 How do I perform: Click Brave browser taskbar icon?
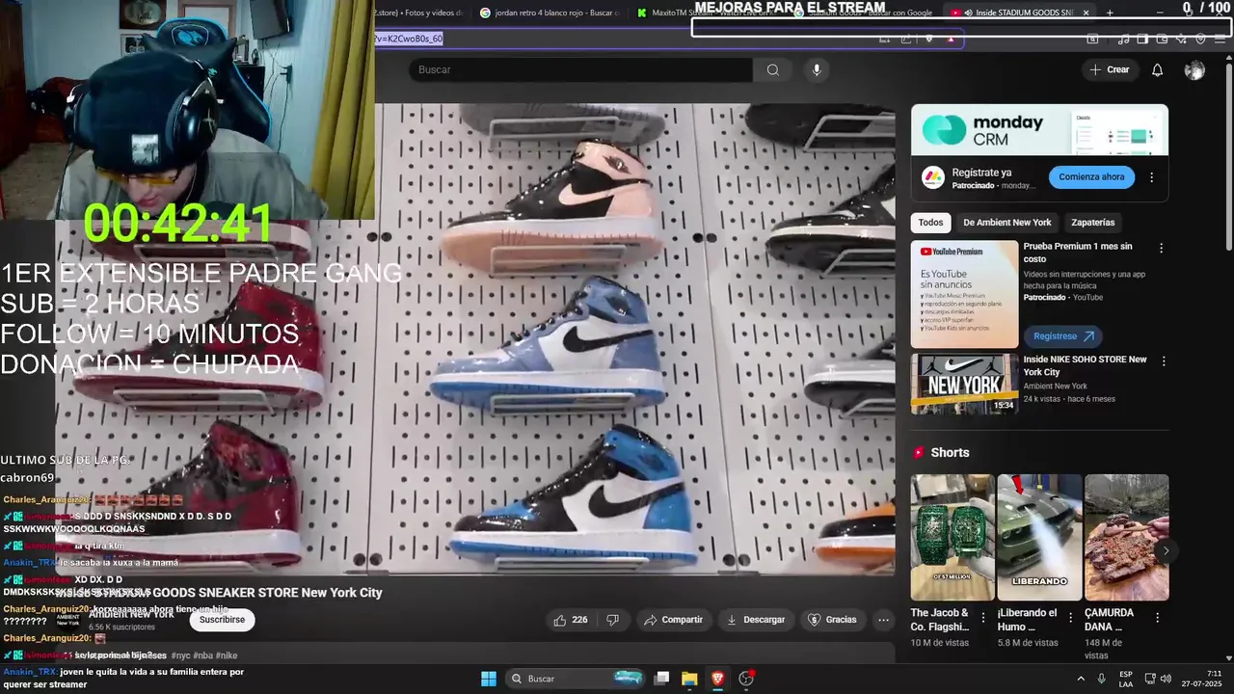717,679
